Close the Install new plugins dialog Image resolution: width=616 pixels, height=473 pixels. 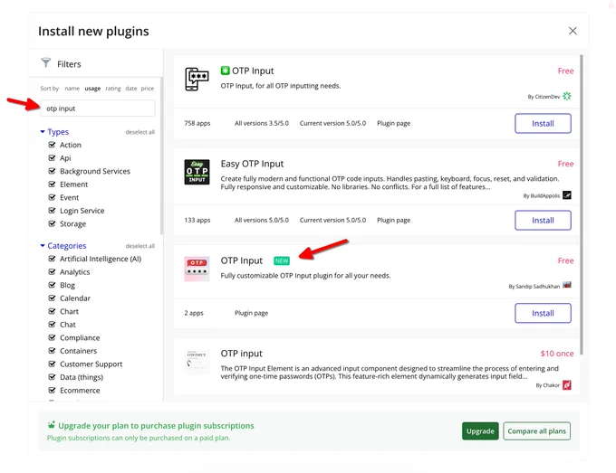point(573,31)
